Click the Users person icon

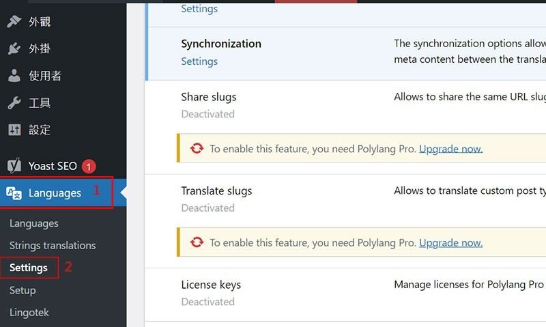pos(14,76)
